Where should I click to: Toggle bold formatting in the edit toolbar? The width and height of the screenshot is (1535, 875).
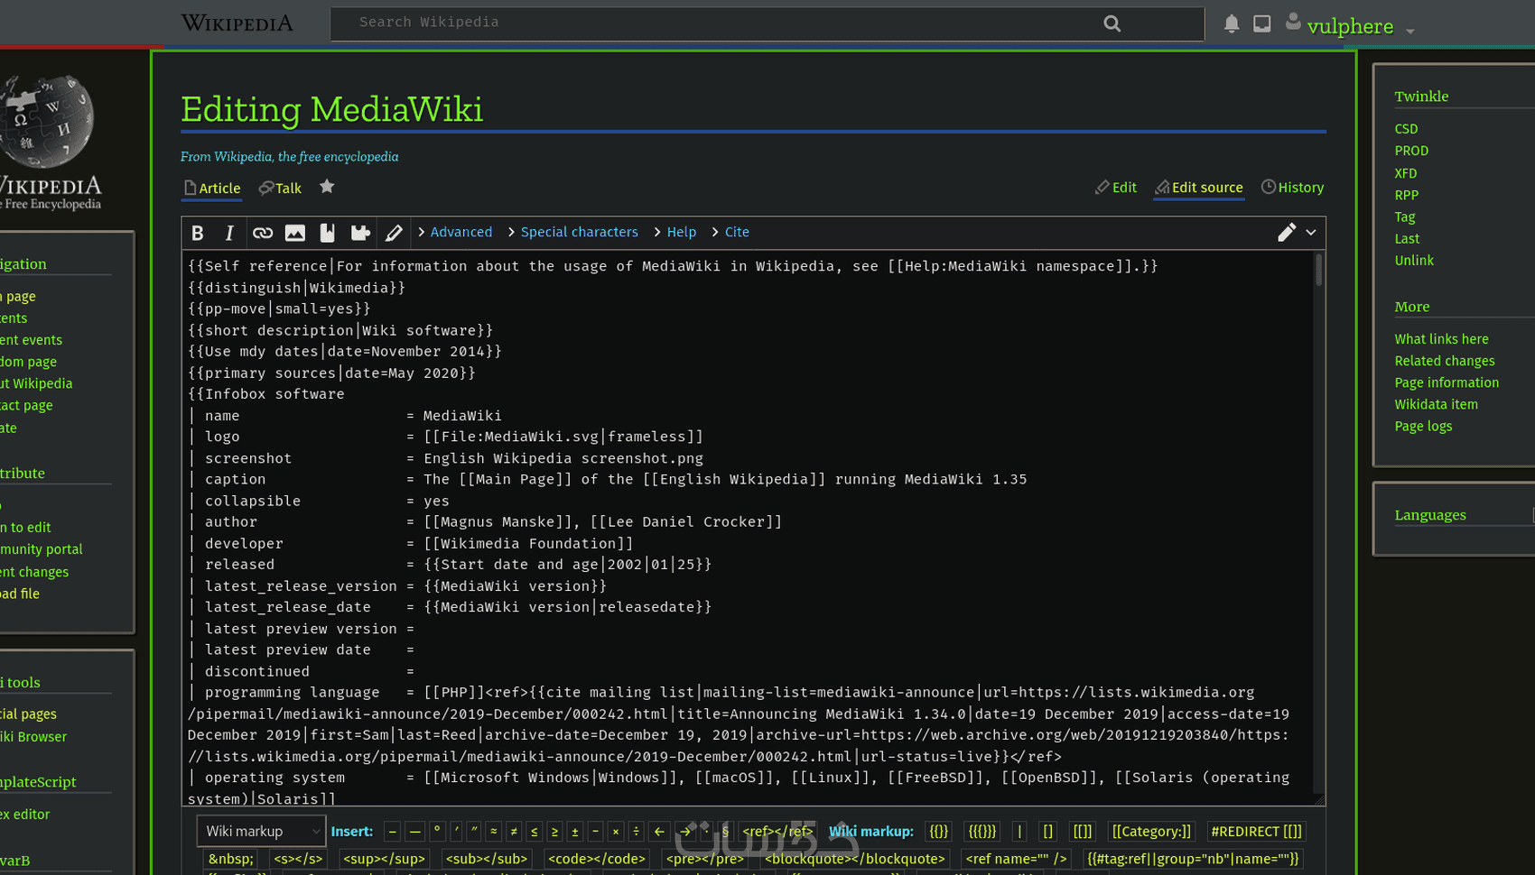[x=197, y=232]
